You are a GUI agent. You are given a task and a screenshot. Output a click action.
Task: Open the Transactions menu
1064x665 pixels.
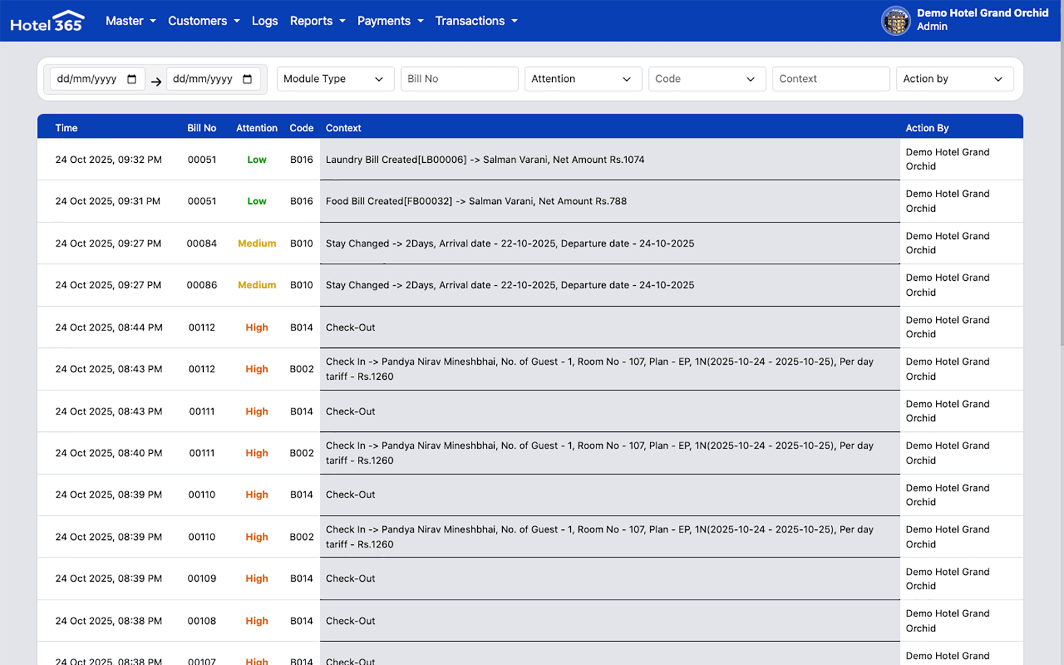476,21
